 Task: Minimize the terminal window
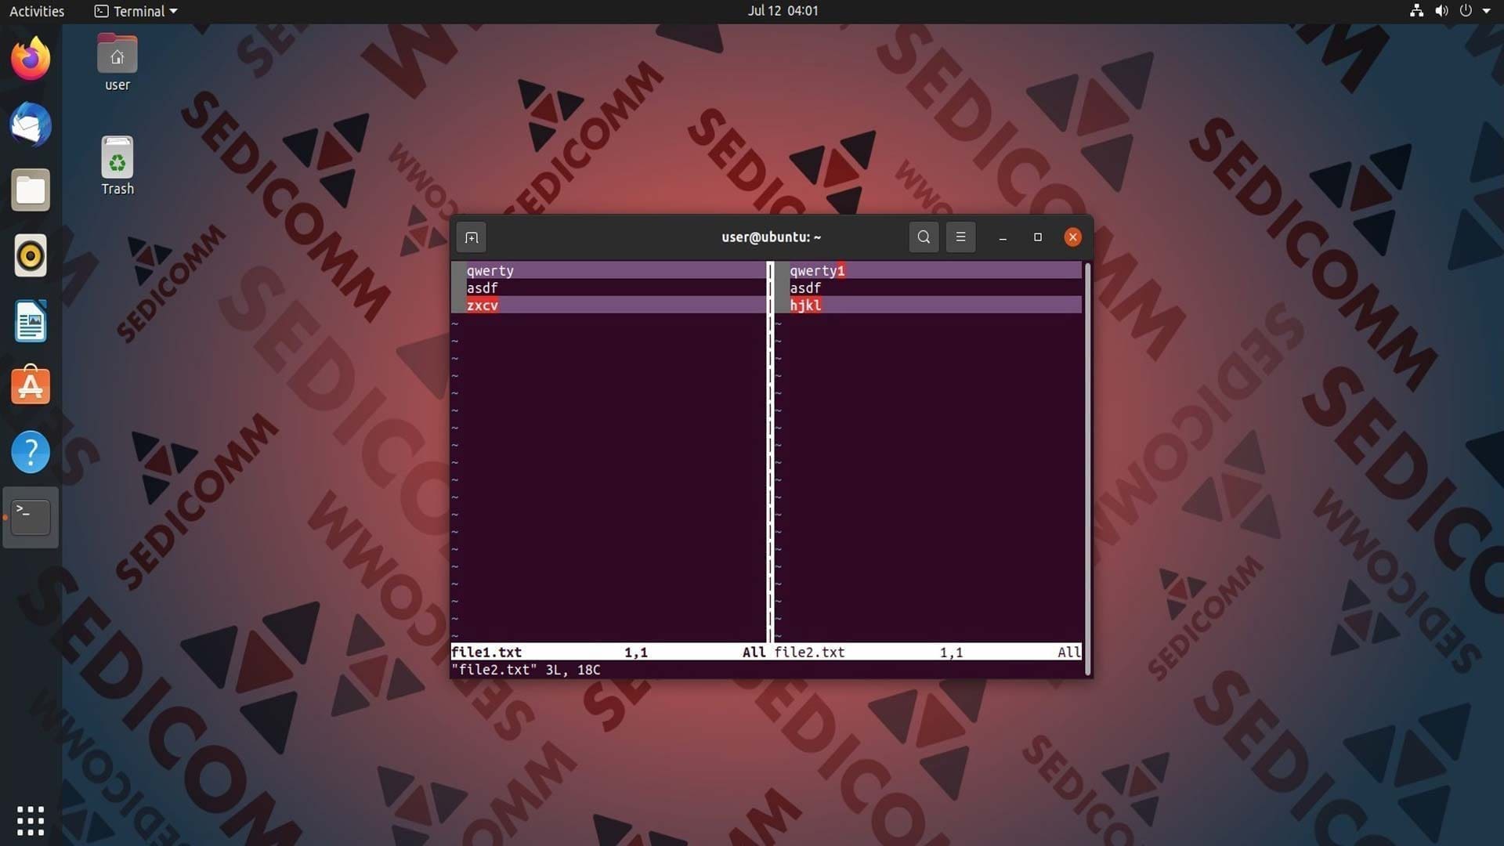click(x=1003, y=237)
